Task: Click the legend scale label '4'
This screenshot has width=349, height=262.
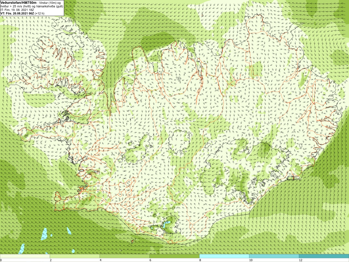Action: [101, 260]
